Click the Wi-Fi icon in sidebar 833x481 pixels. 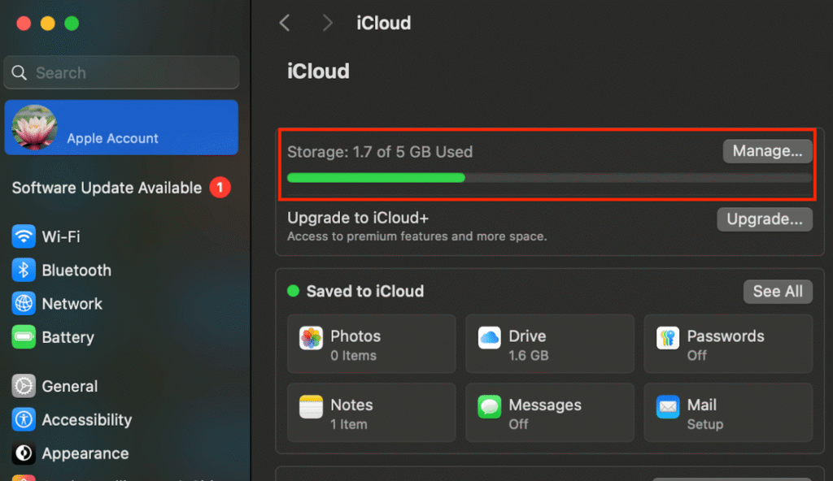tap(24, 236)
